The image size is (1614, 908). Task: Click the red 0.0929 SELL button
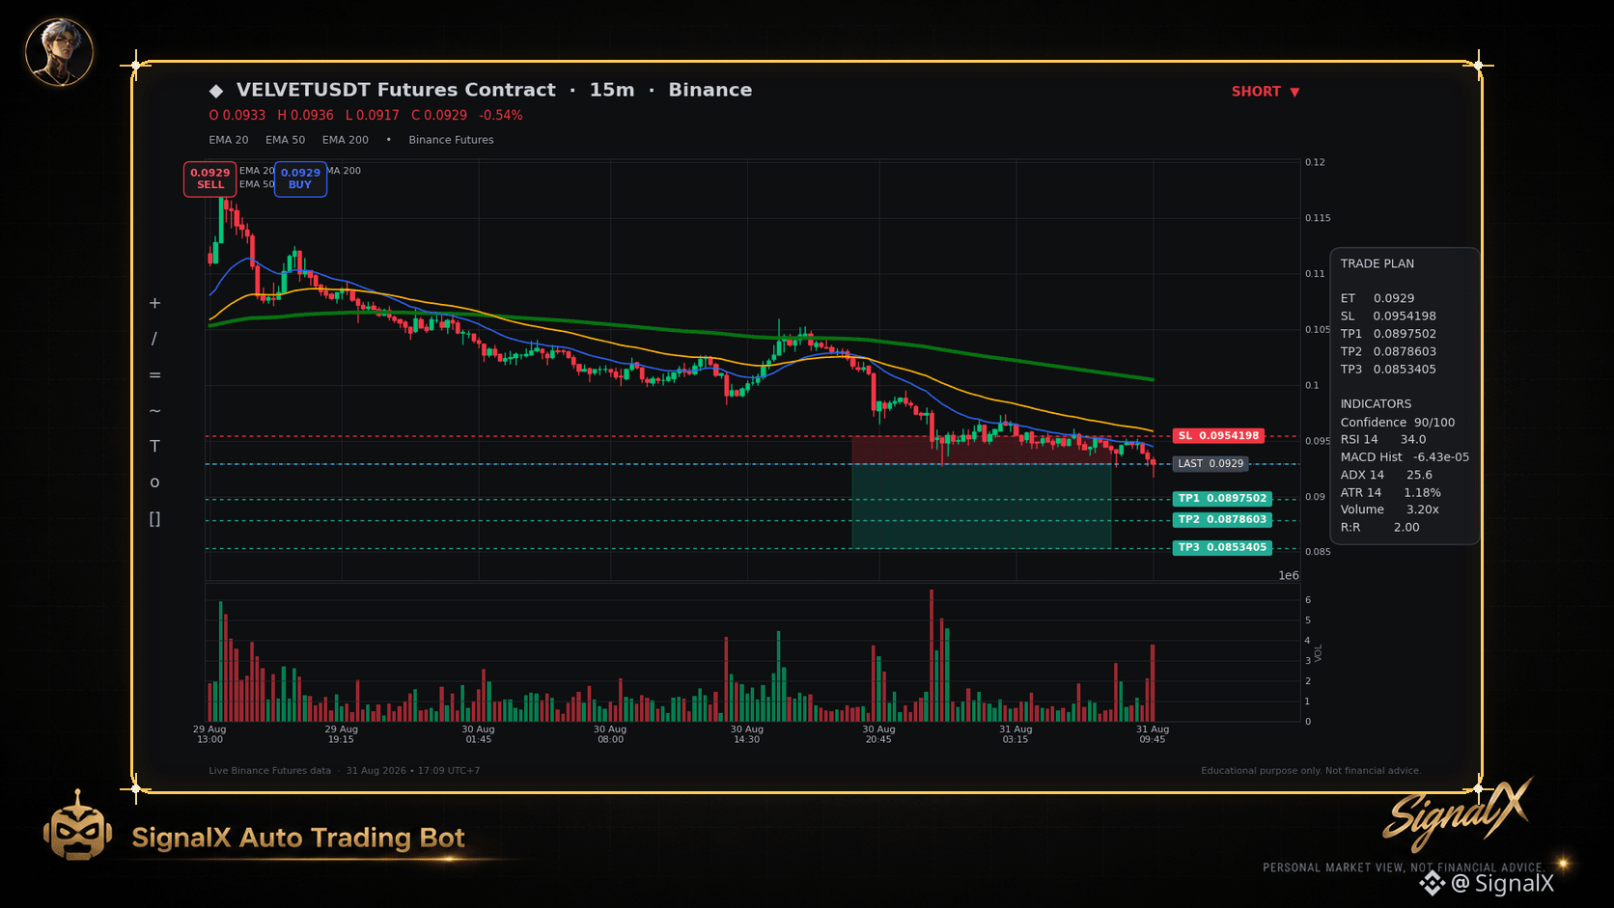coord(210,179)
